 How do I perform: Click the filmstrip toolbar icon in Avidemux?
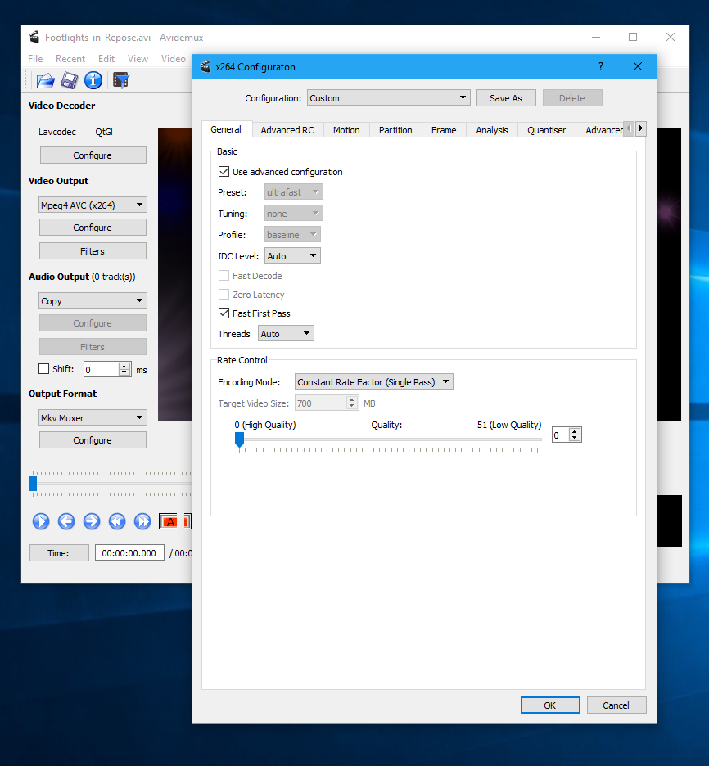(120, 80)
